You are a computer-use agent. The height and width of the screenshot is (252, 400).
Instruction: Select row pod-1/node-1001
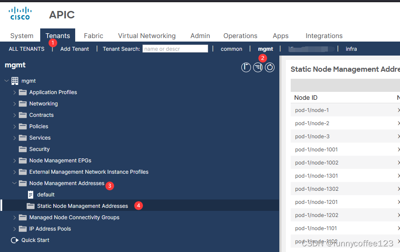[345, 149]
